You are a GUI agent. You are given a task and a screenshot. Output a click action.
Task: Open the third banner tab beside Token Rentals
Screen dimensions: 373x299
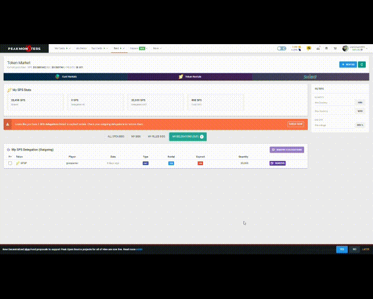[x=311, y=77]
